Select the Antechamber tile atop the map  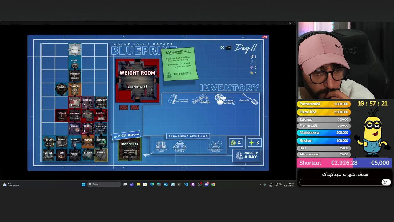(75, 50)
